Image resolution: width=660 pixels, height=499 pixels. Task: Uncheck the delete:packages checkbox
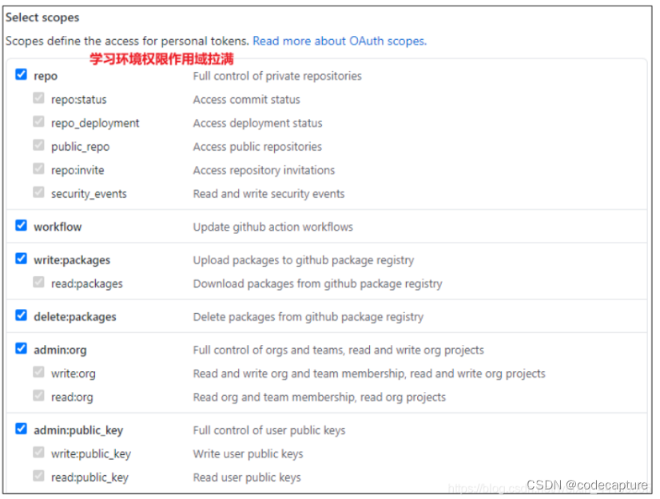(21, 315)
